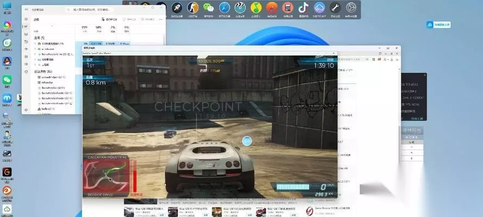Collapse the Background processes group header

pos(43,72)
